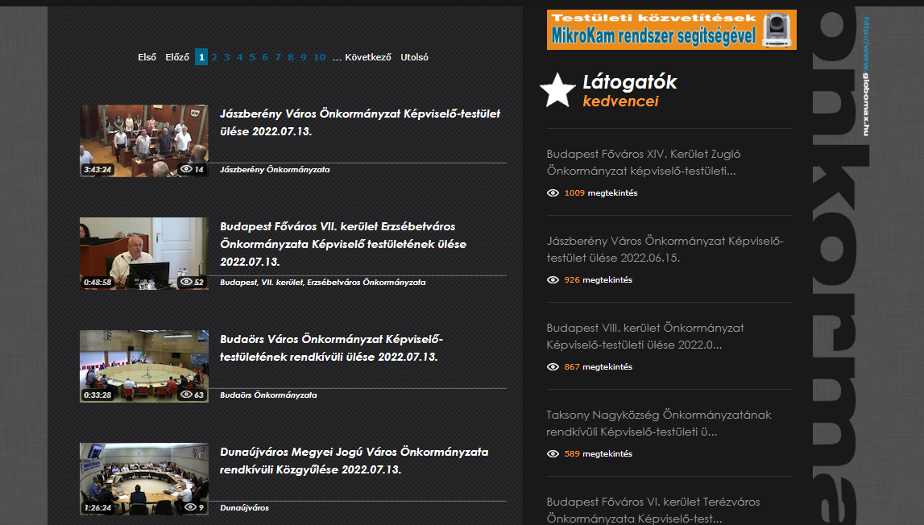Click the eye icon next to 589 megtekintés
Viewport: 924px width, 525px height.
[x=553, y=453]
